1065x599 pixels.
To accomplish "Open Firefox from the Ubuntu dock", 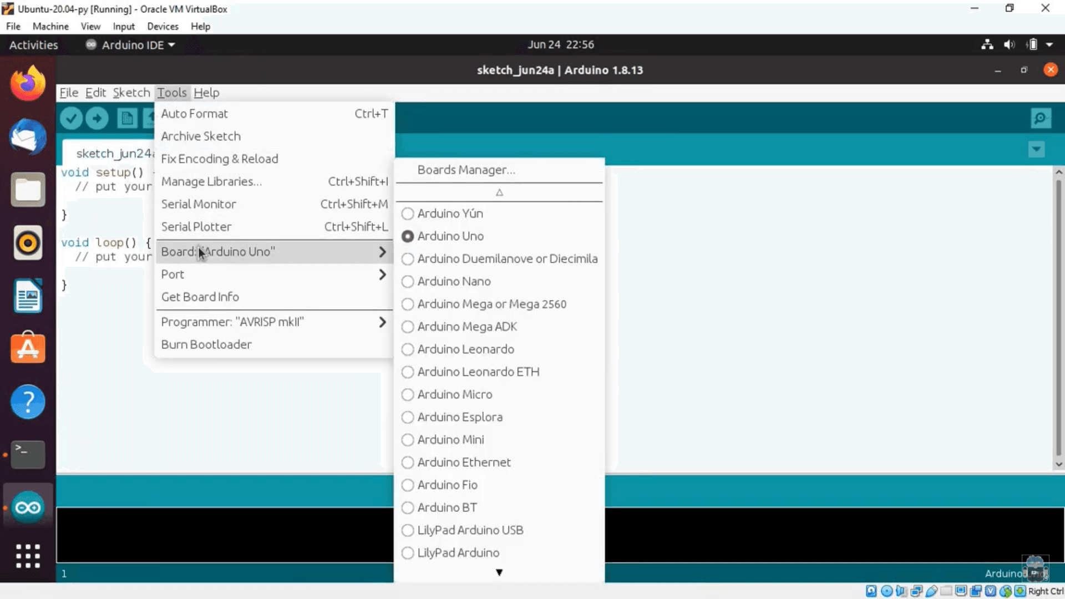I will coord(28,83).
